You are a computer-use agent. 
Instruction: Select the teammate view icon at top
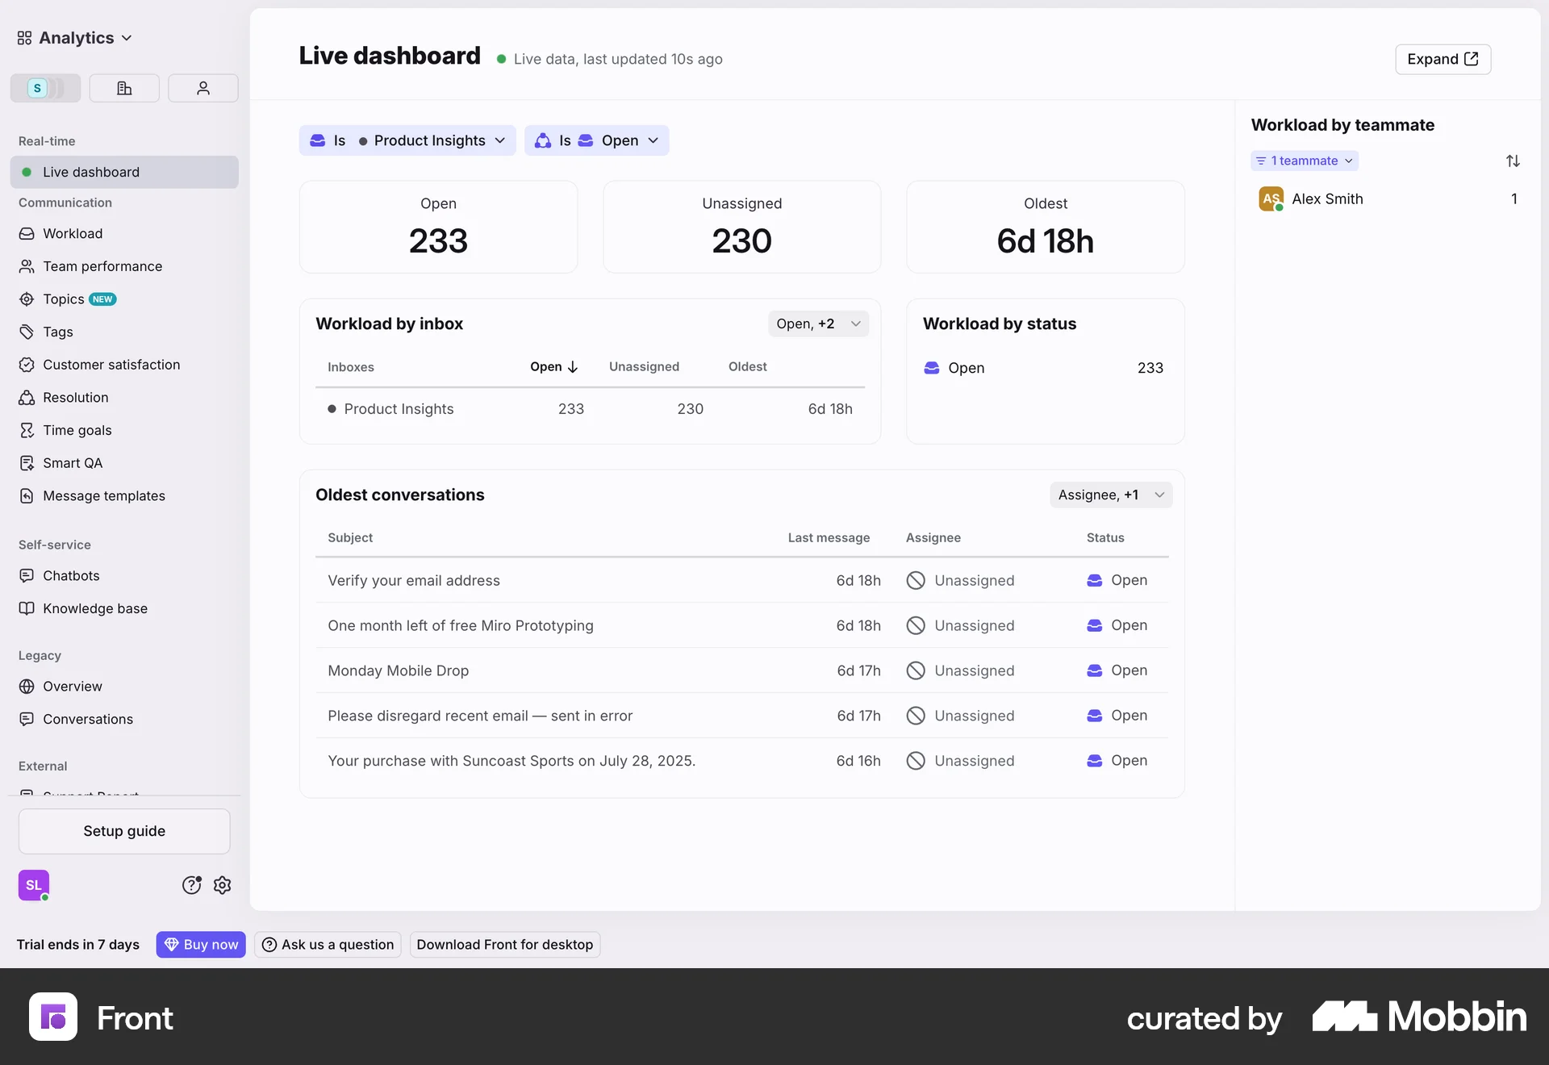coord(202,88)
